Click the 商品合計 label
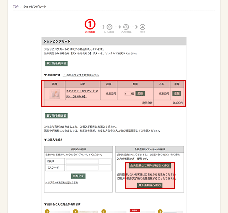Screen dimensions: 228x213 click(x=147, y=103)
